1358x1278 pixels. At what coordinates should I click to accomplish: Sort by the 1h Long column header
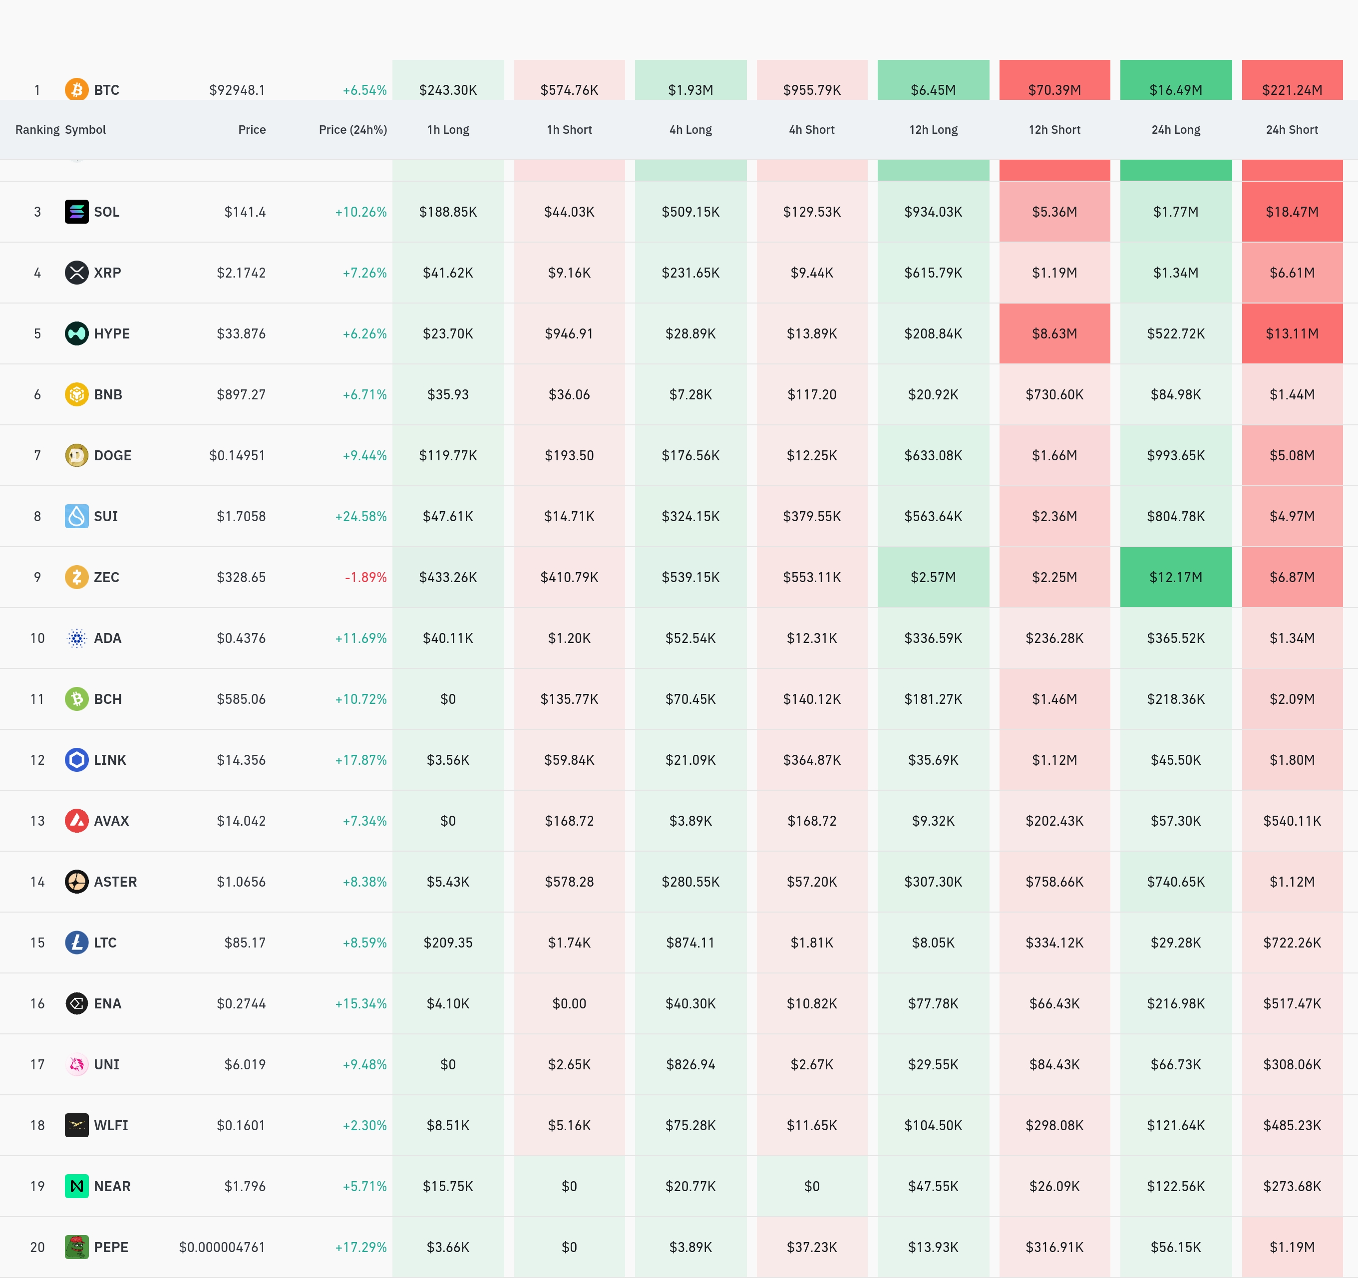447,130
